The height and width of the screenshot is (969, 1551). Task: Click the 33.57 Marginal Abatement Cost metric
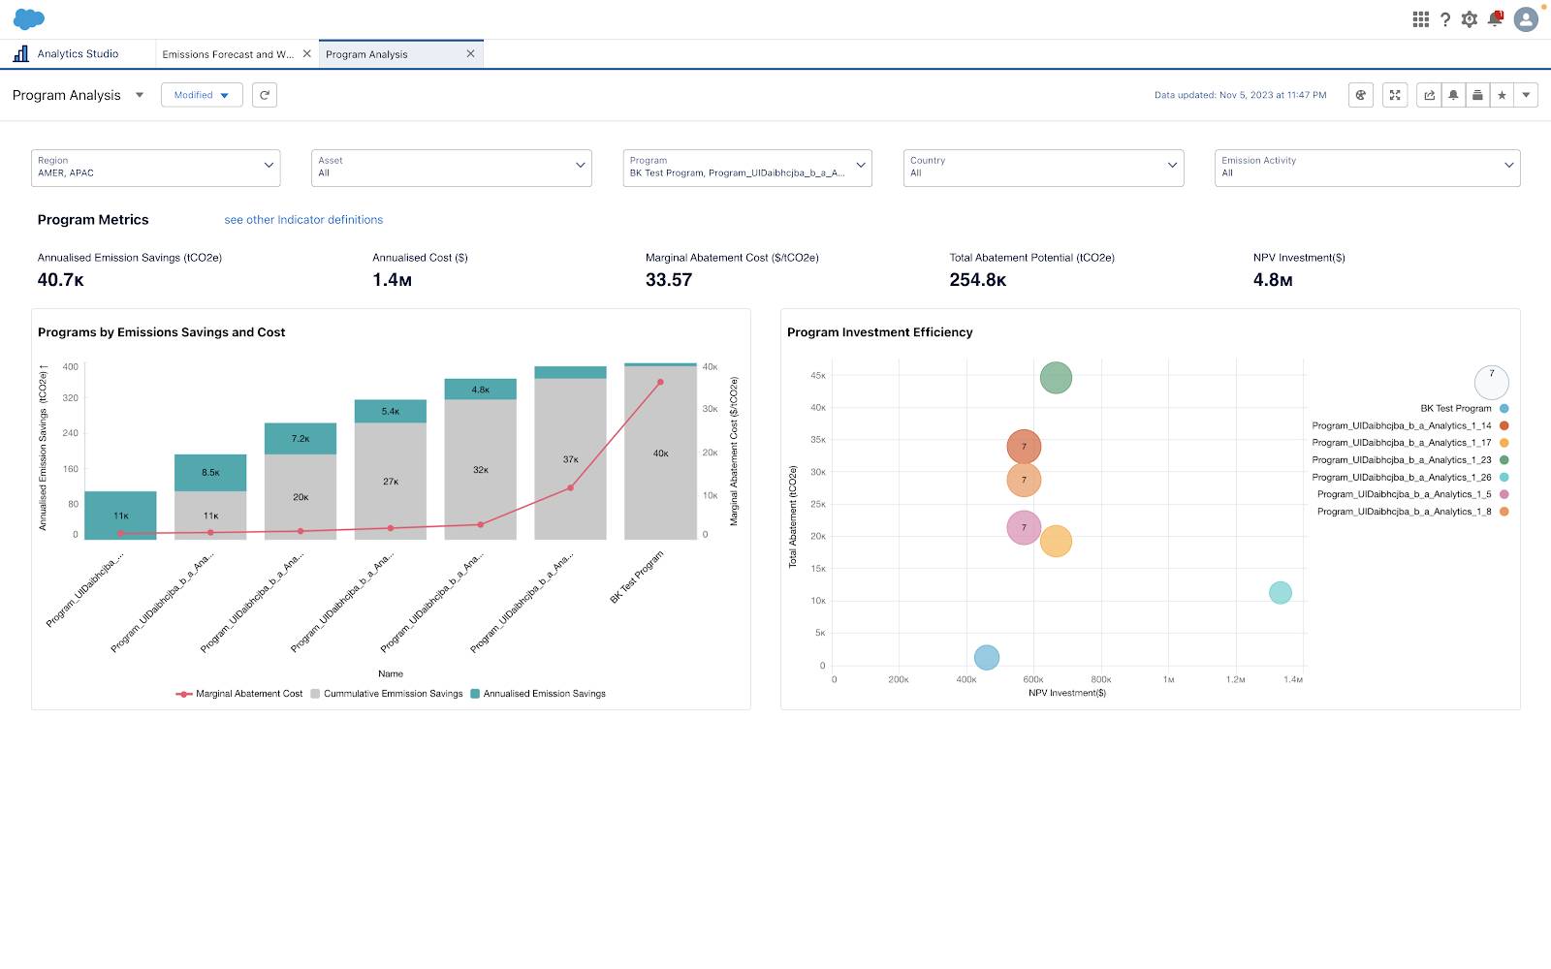coord(669,280)
